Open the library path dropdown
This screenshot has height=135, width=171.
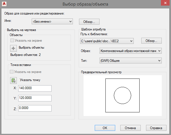coord(107,41)
